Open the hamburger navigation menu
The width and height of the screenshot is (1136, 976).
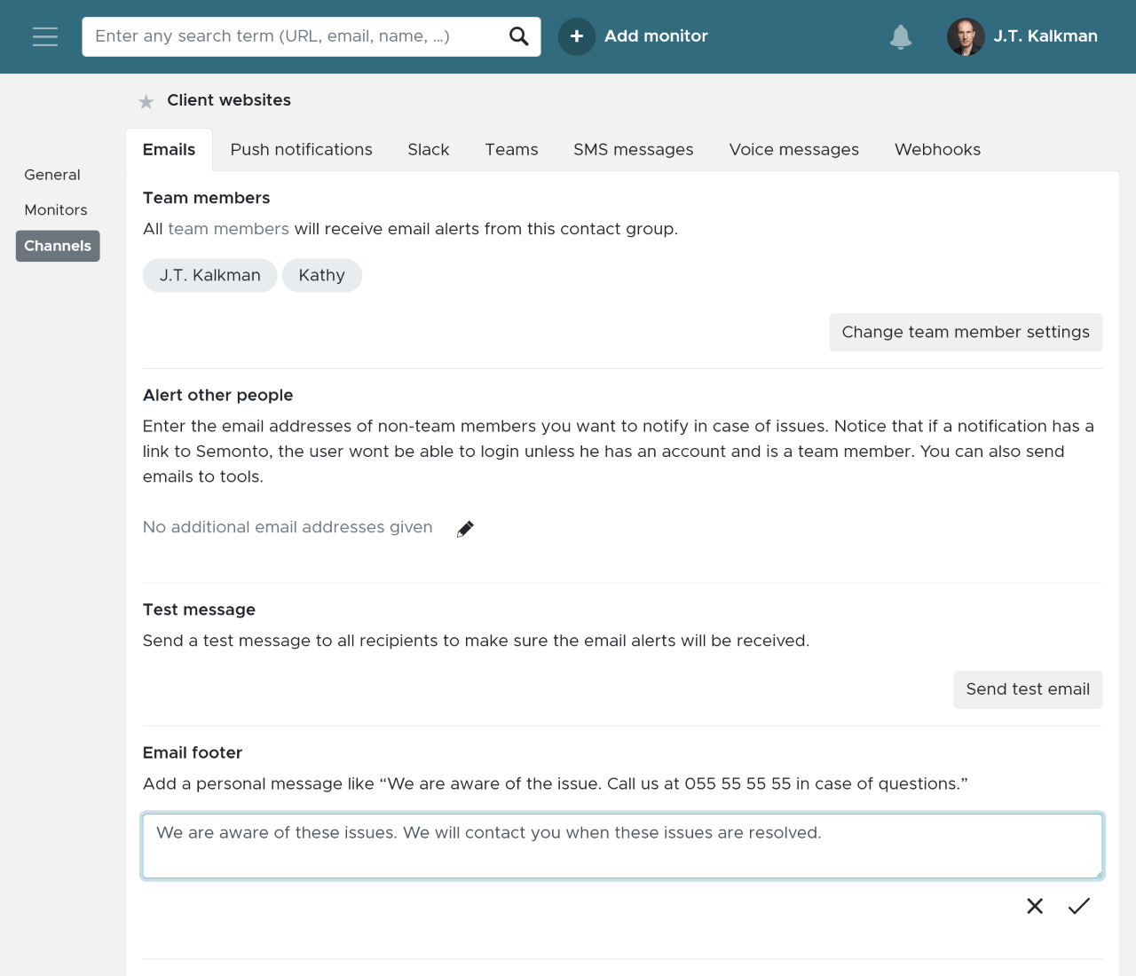tap(45, 36)
